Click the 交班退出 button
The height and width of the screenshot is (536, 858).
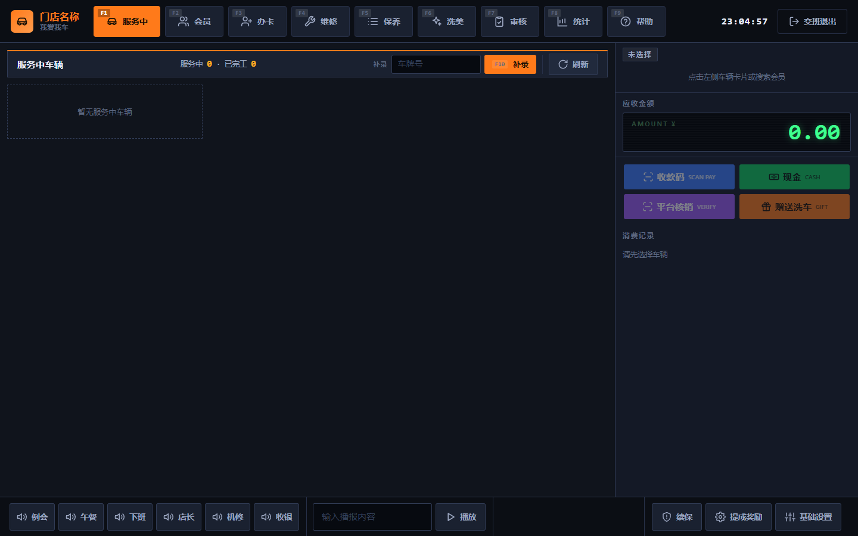click(813, 21)
